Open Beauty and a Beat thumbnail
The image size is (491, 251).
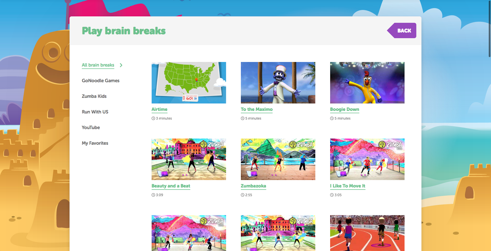pyautogui.click(x=189, y=159)
